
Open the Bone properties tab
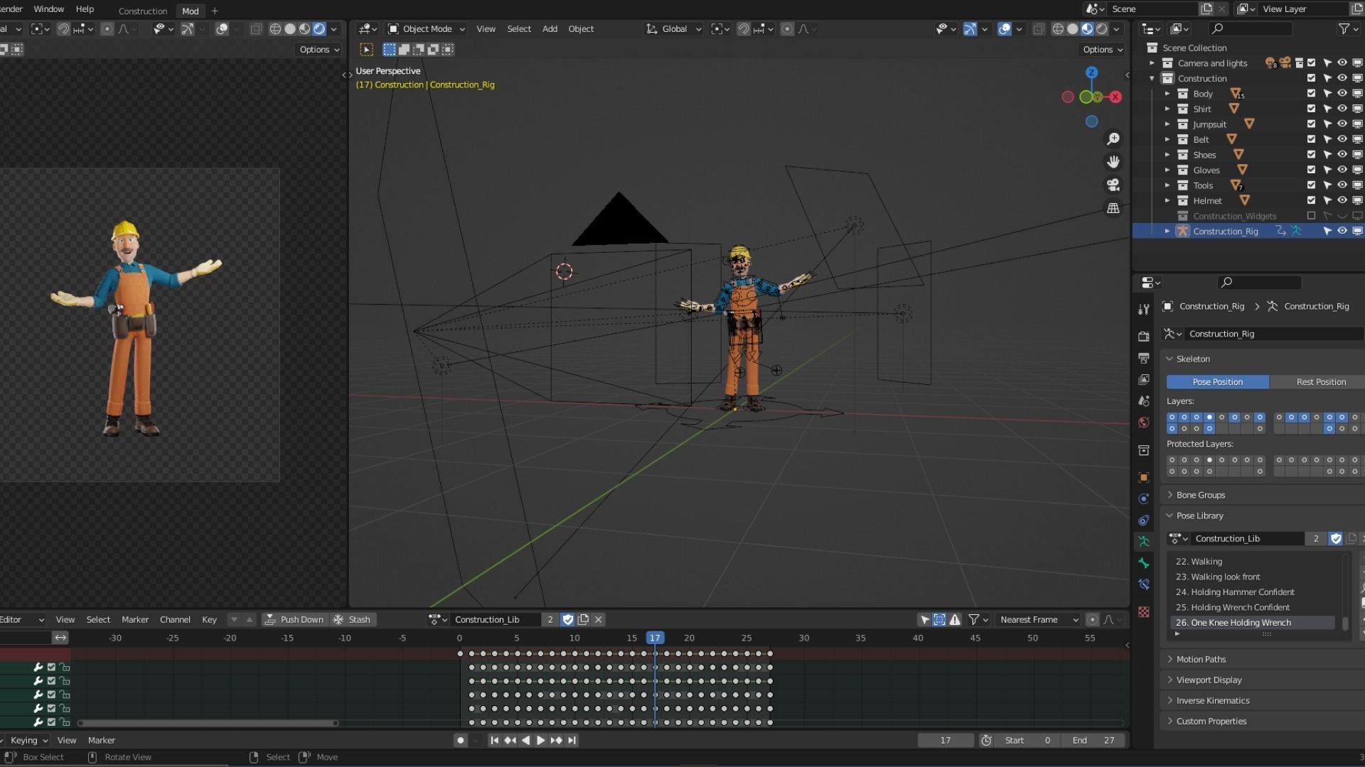[x=1143, y=563]
